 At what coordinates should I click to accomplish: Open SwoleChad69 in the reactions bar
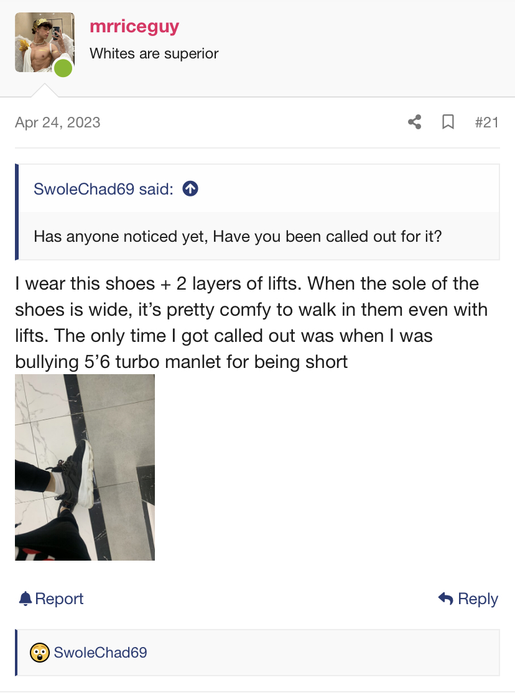click(100, 653)
